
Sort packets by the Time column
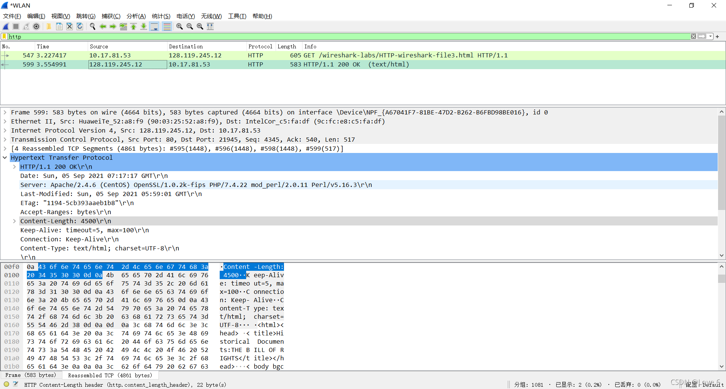point(61,46)
